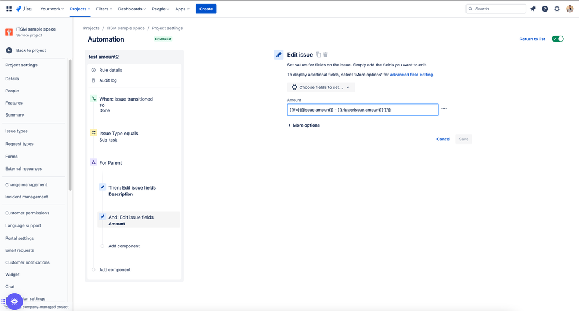Click Return to list link
The image size is (579, 311).
coord(532,39)
